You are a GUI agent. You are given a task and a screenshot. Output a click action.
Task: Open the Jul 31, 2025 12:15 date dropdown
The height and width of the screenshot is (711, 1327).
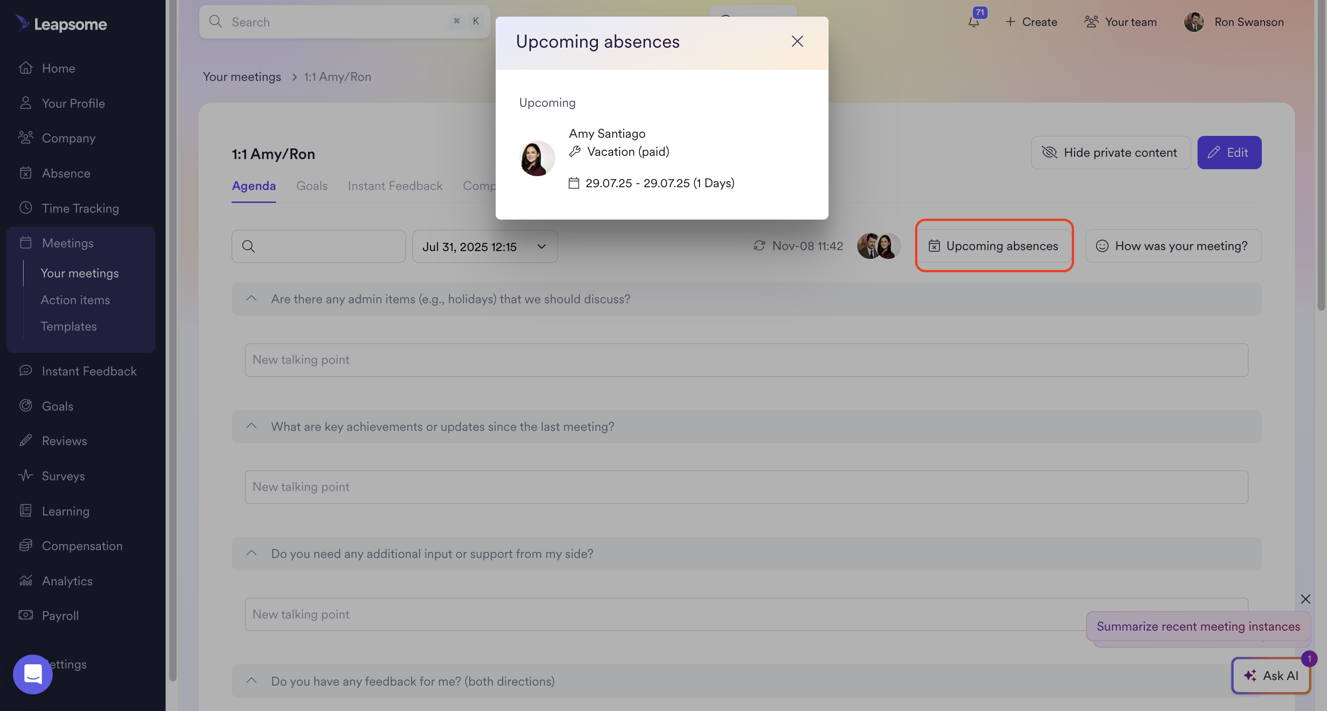[x=485, y=246]
